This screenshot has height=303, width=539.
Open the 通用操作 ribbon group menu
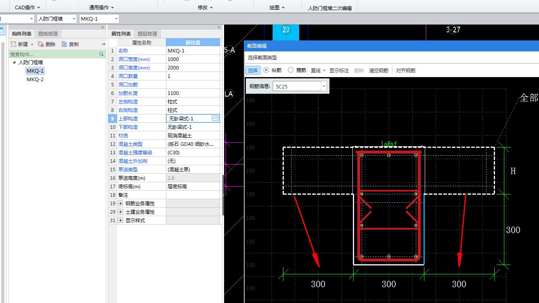[x=101, y=7]
